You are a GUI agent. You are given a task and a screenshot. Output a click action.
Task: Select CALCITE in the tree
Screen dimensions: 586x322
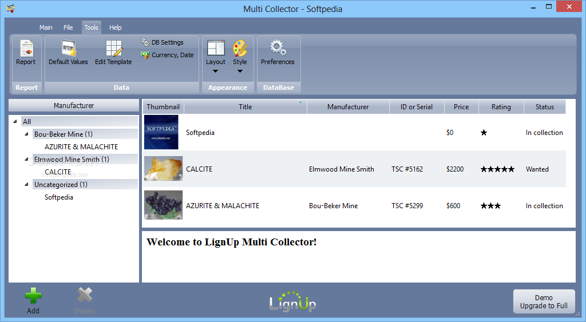click(x=58, y=172)
